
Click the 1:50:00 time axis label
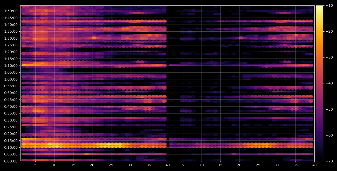point(11,11)
